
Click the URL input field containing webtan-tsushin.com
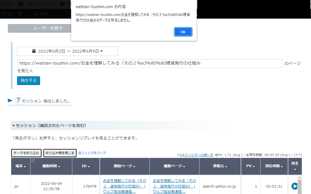pyautogui.click(x=150, y=63)
